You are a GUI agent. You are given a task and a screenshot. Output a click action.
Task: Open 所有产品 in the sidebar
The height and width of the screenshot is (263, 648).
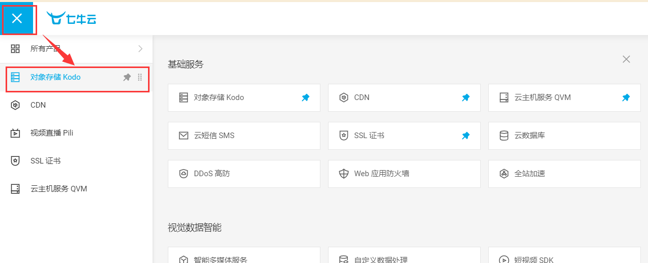point(76,49)
